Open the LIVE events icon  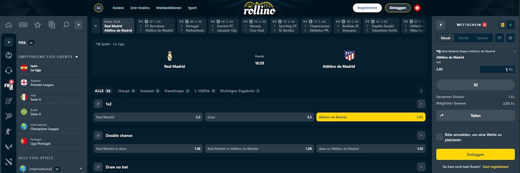click(23, 25)
